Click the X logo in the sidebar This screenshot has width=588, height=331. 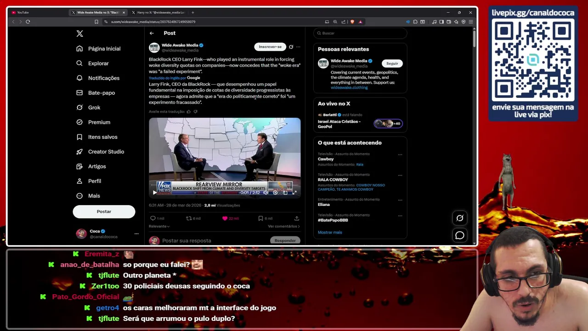coord(79,34)
